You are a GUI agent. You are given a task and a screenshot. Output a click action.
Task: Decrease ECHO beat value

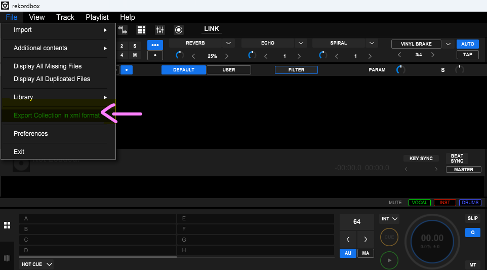point(266,56)
